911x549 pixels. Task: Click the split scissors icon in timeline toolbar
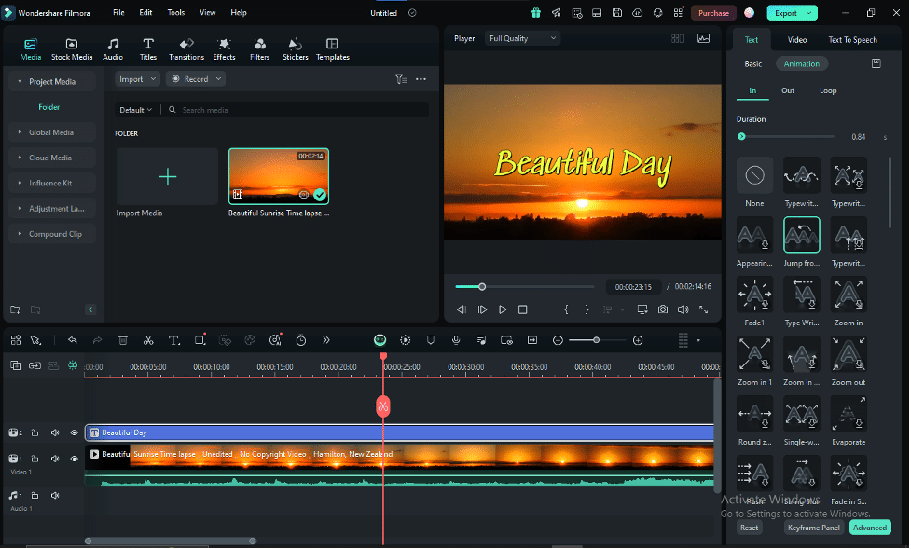coord(148,340)
